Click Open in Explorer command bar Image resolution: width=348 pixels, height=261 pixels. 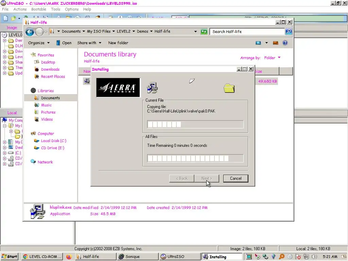[64, 43]
